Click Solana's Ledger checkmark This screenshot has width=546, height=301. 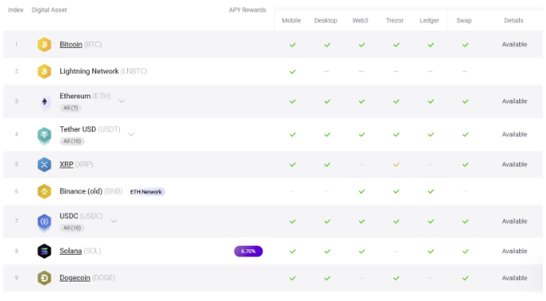[x=431, y=251]
